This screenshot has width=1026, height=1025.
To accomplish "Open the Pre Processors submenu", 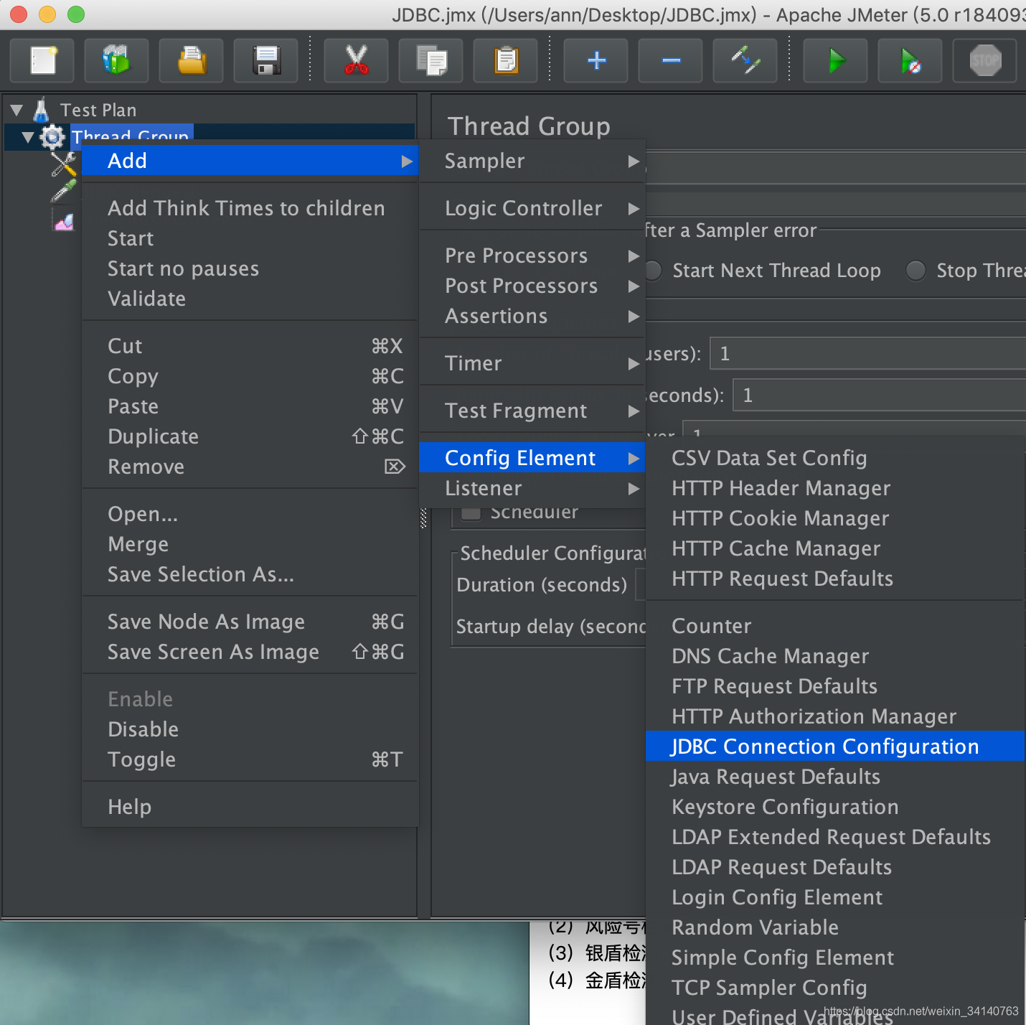I will (x=532, y=256).
